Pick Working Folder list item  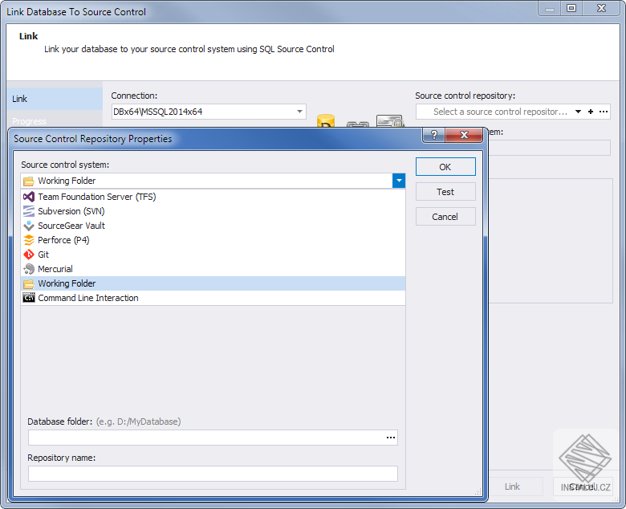click(x=213, y=283)
